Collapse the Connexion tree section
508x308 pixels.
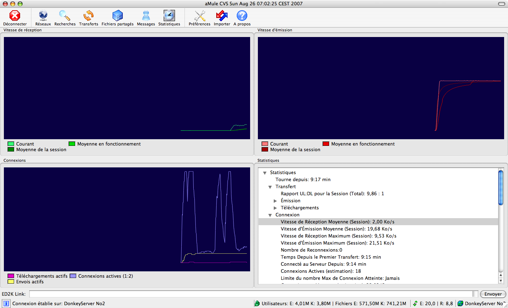tap(270, 215)
